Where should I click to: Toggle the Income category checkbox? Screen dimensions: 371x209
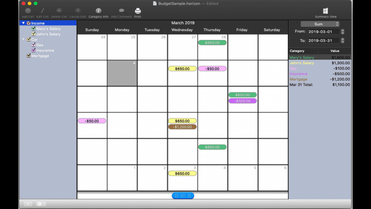point(29,23)
